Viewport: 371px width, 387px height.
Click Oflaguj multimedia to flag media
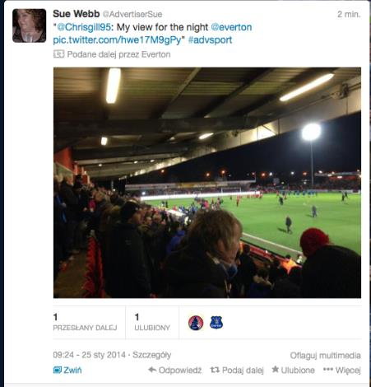pyautogui.click(x=325, y=356)
